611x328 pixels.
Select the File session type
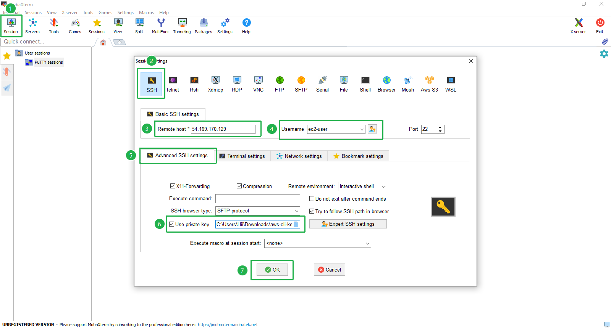coord(344,84)
